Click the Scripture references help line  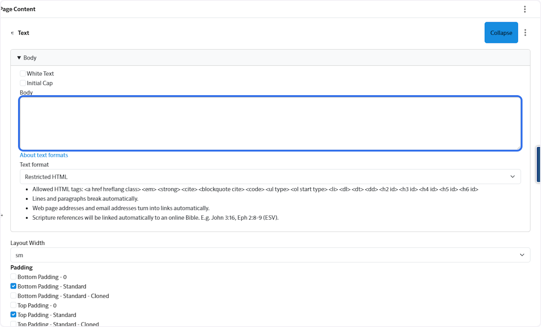[156, 218]
